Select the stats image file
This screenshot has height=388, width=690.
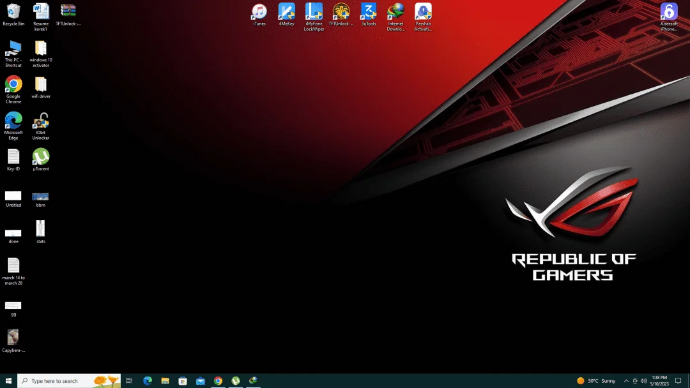[x=40, y=232]
